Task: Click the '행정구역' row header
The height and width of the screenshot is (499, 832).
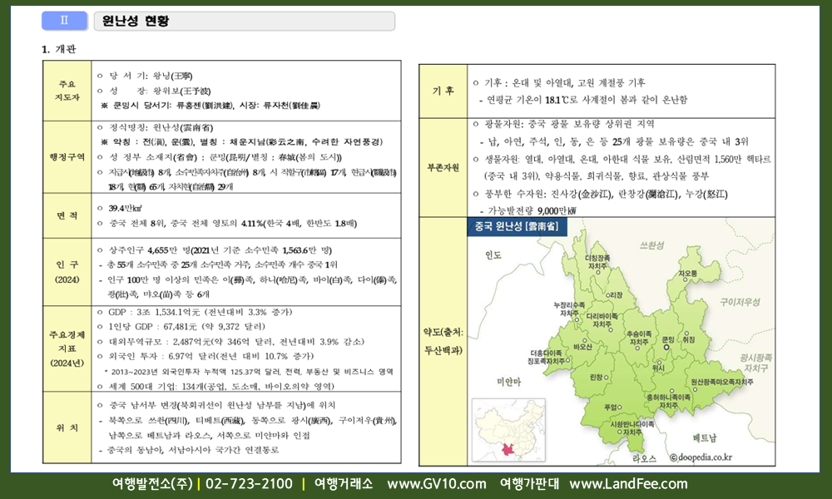Action: pos(67,157)
